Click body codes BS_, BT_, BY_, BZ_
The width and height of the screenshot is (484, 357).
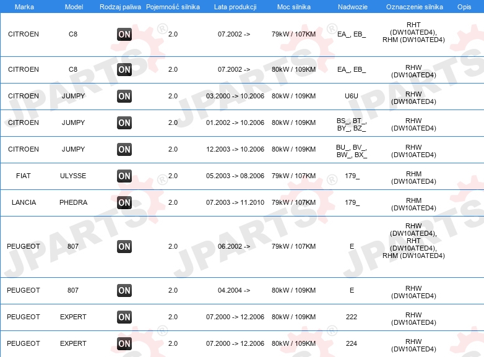(x=352, y=124)
